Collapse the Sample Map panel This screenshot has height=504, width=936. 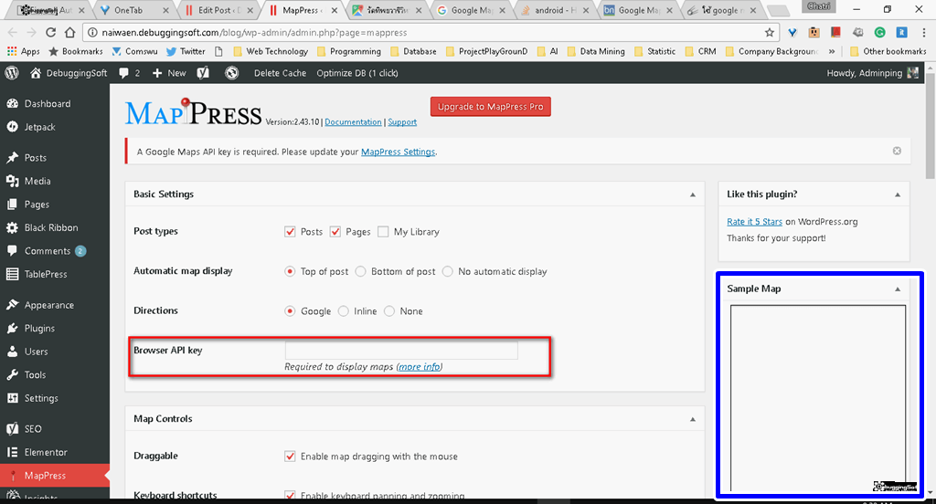pyautogui.click(x=898, y=289)
